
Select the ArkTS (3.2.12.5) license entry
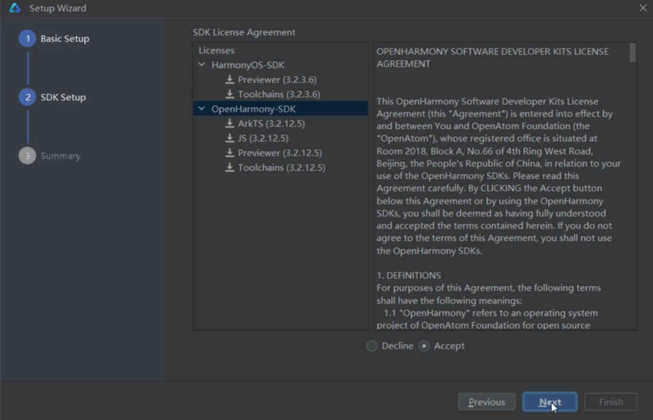[x=271, y=124]
